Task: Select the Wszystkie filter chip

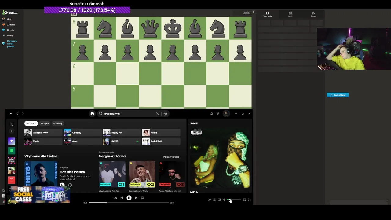Action: click(x=31, y=123)
